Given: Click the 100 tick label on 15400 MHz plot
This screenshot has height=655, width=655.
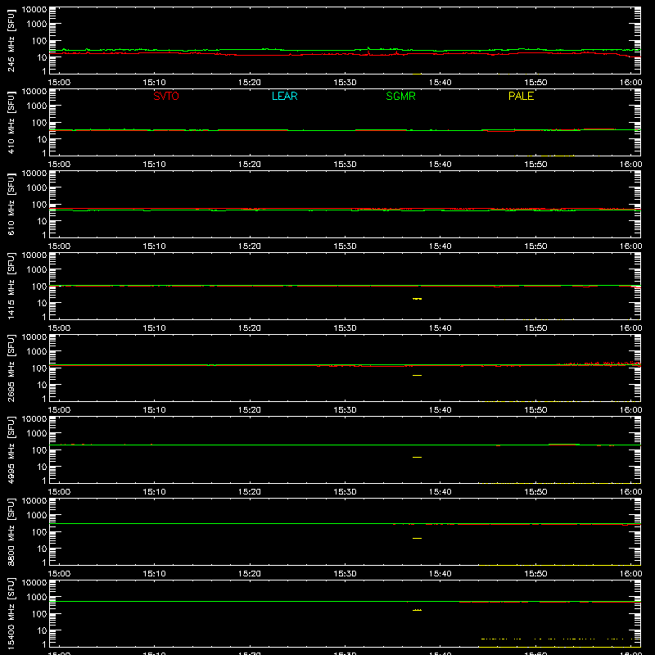Looking at the screenshot, I should point(40,614).
